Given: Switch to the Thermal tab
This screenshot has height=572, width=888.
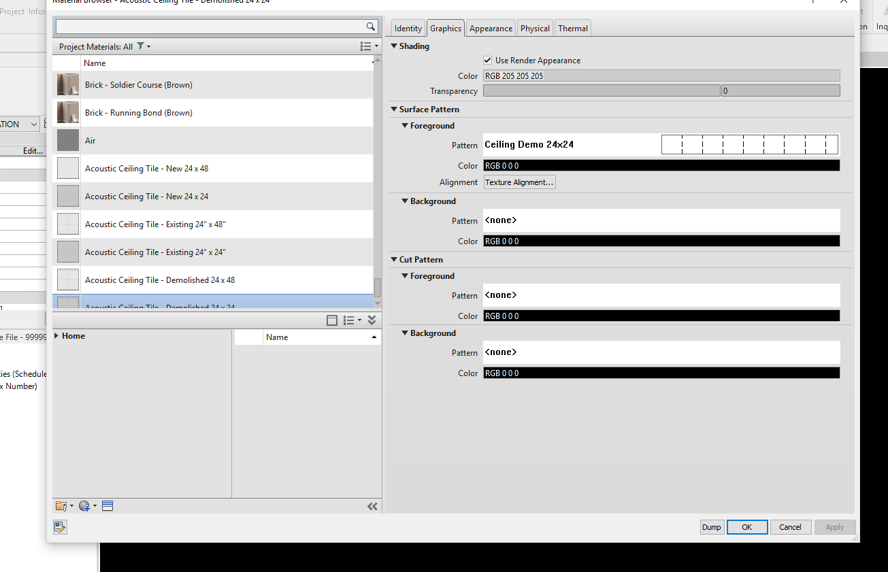Looking at the screenshot, I should (572, 28).
